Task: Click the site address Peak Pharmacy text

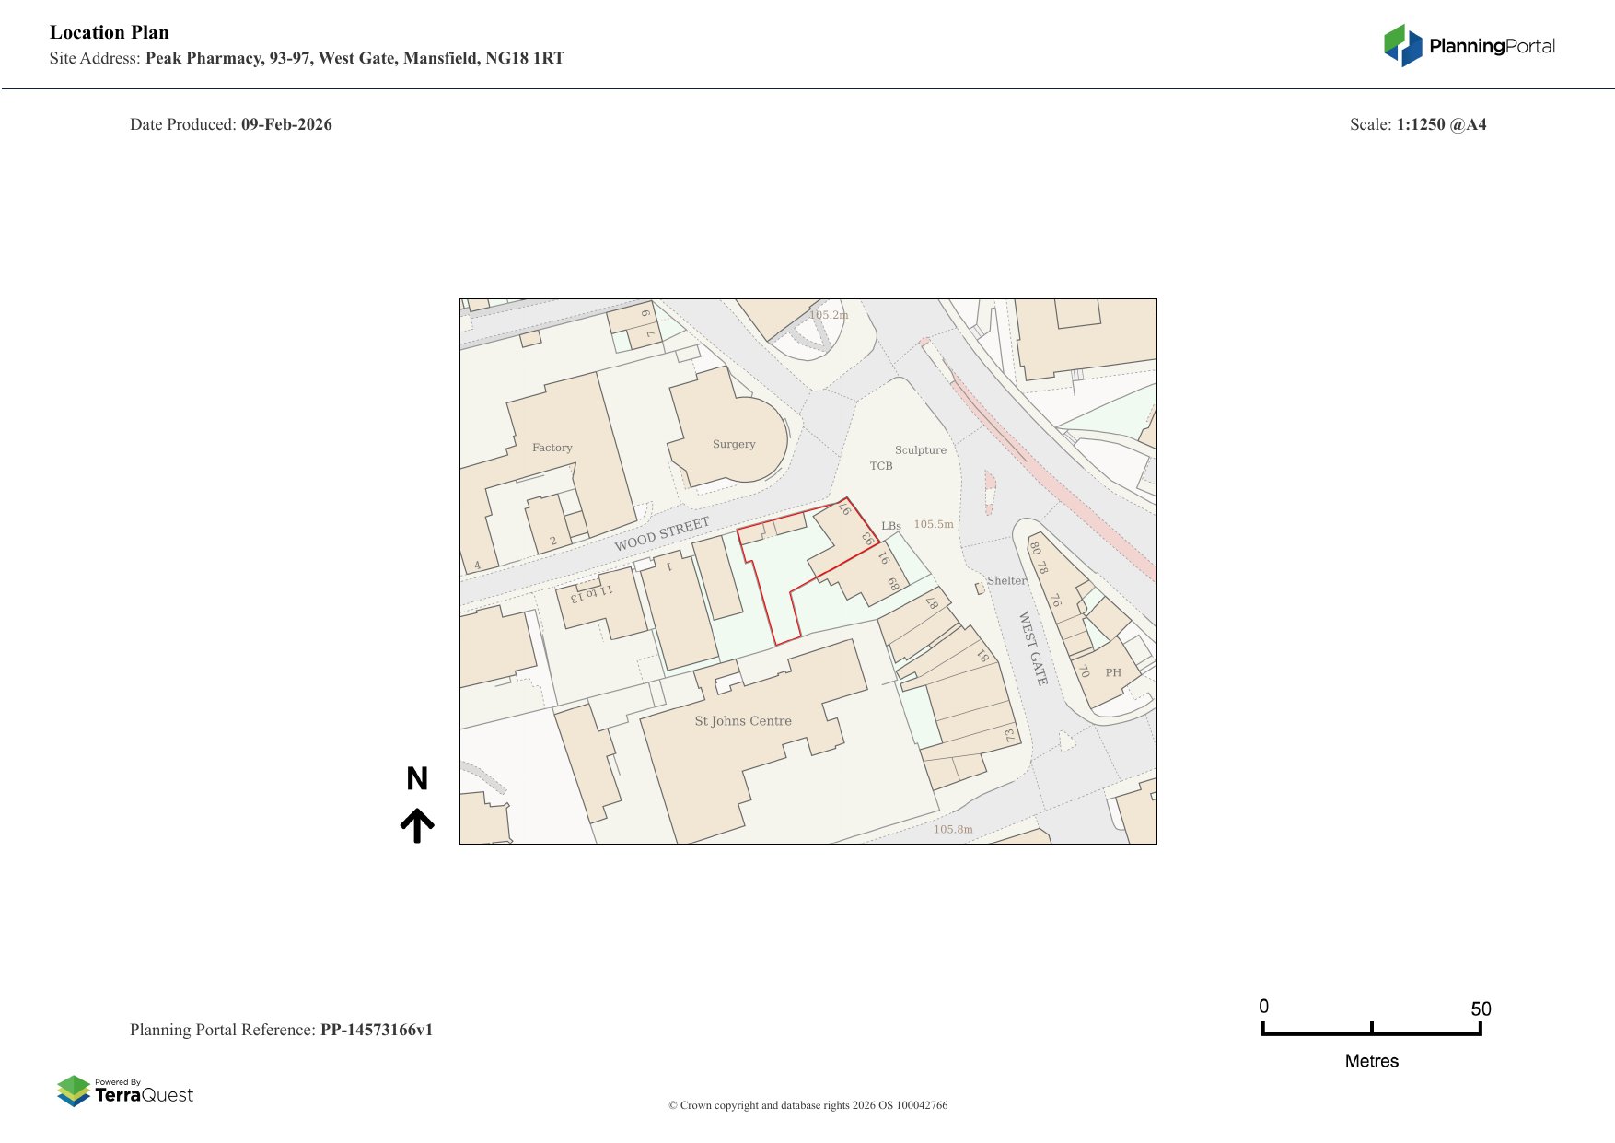Action: click(354, 58)
